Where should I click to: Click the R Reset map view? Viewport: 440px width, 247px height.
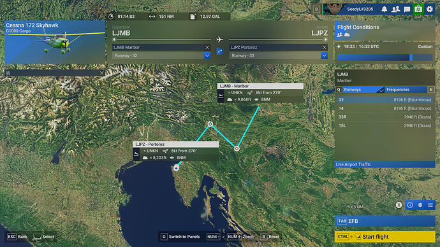[x=270, y=237]
